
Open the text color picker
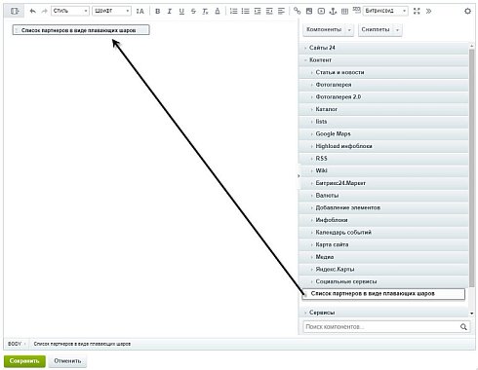218,11
